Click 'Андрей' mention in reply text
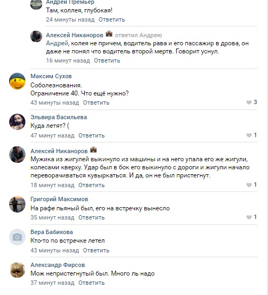The width and height of the screenshot is (268, 295). 57,43
